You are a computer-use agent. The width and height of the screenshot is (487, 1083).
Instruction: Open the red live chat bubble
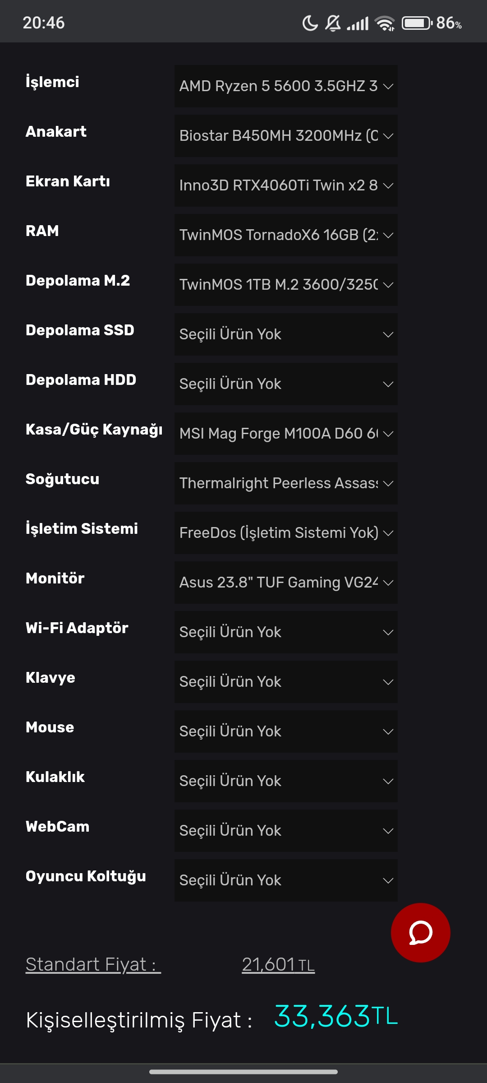pos(420,932)
